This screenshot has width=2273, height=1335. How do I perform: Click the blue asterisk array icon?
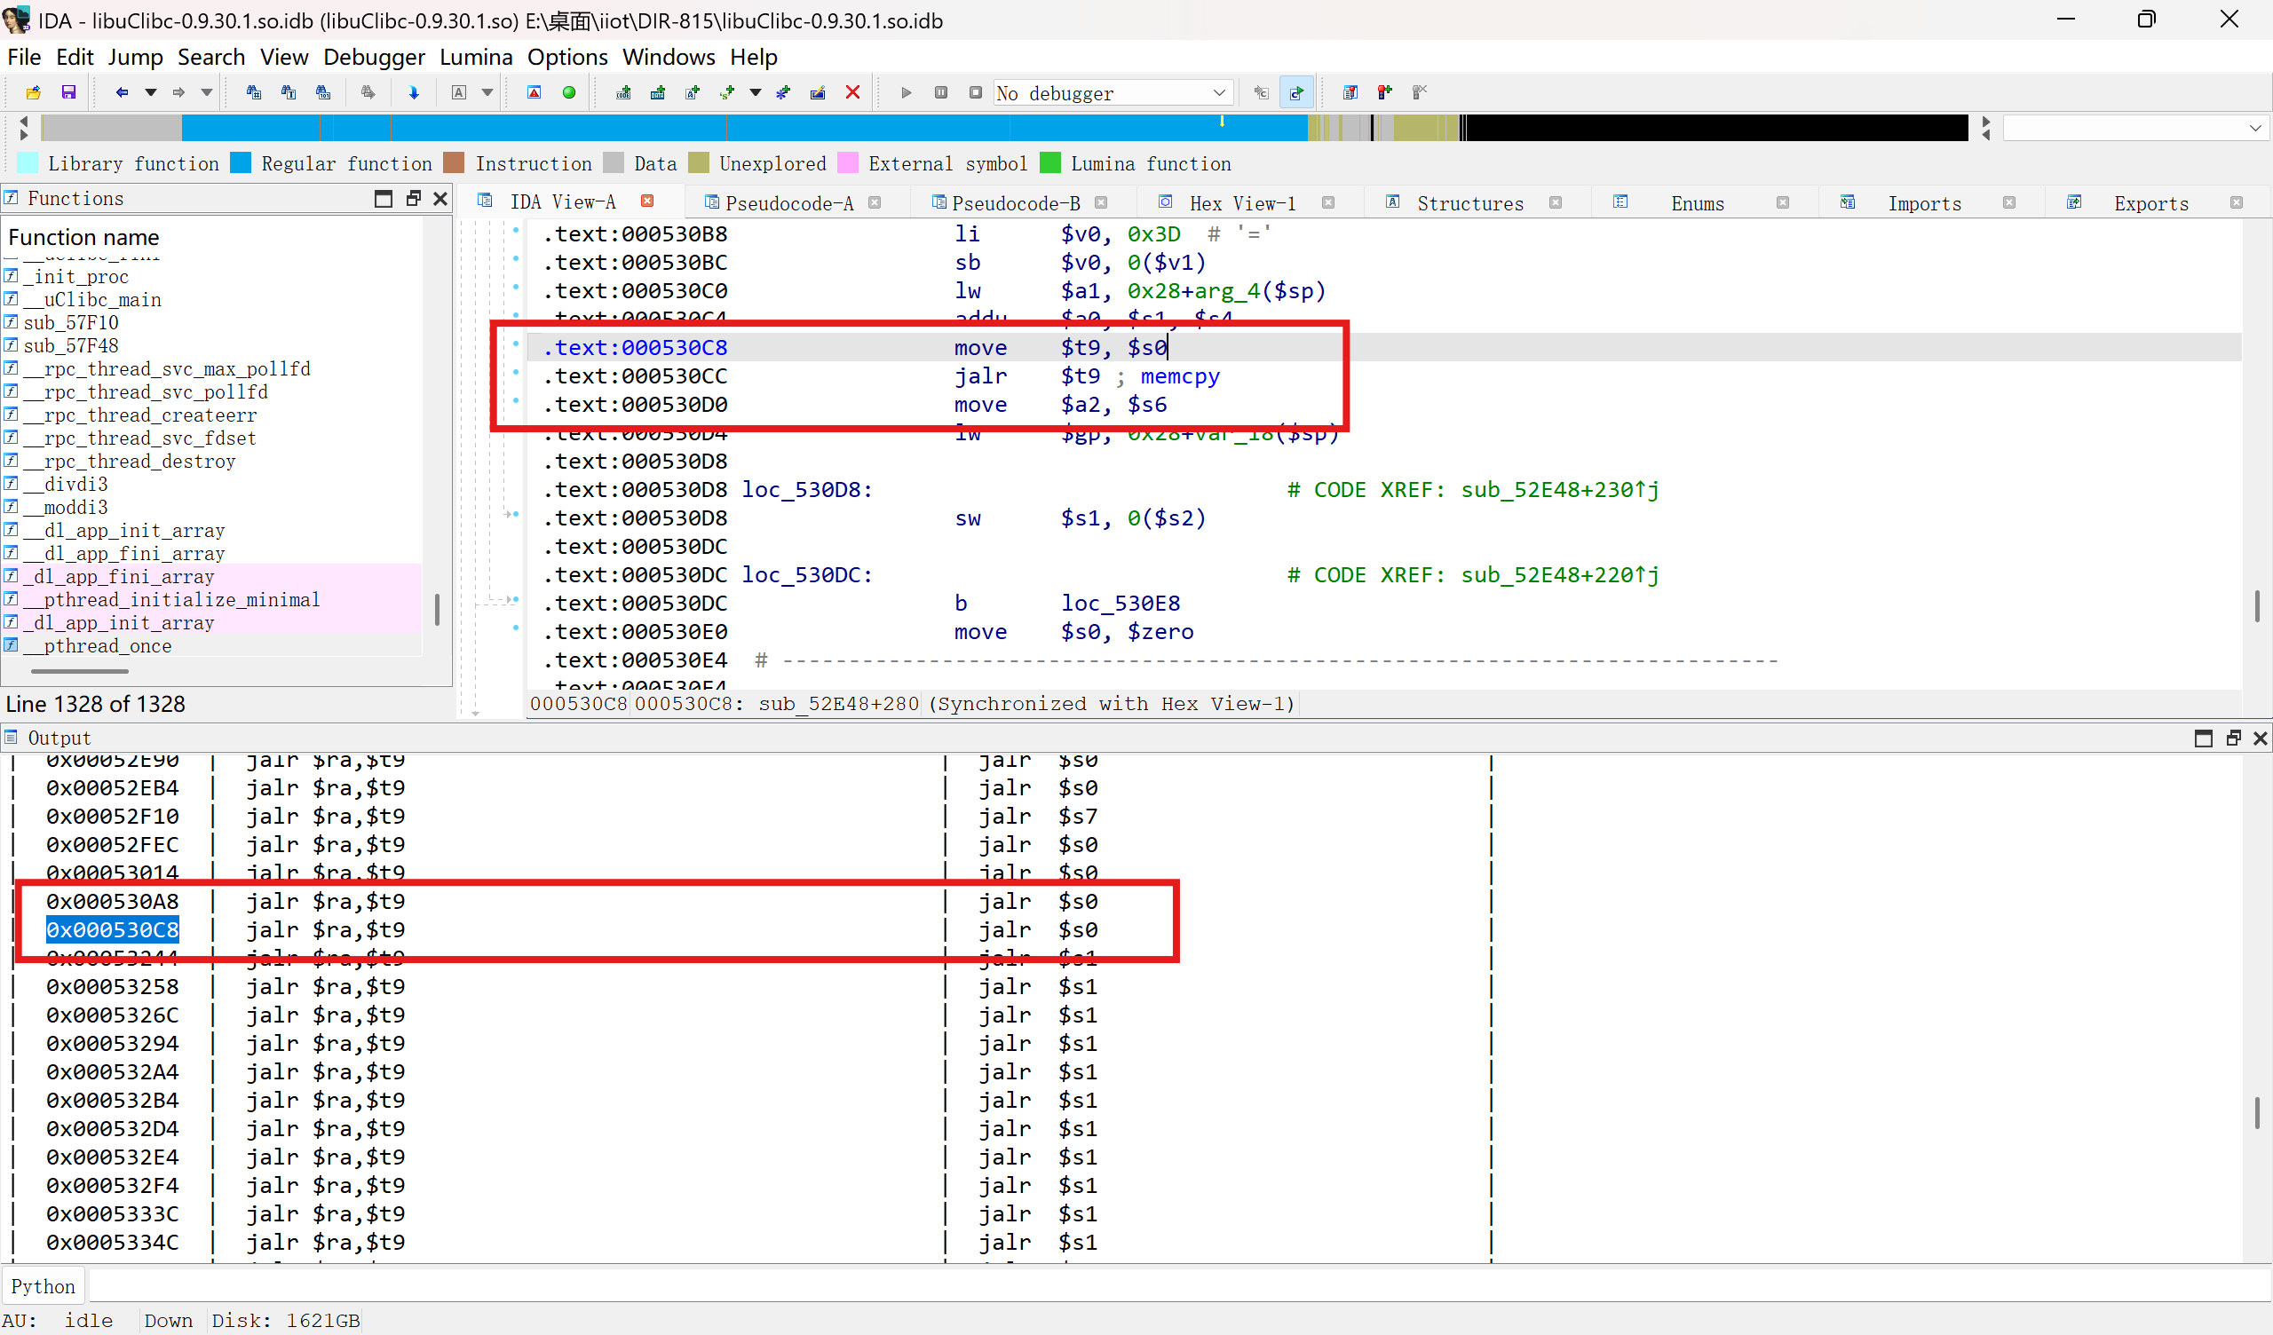coord(783,92)
